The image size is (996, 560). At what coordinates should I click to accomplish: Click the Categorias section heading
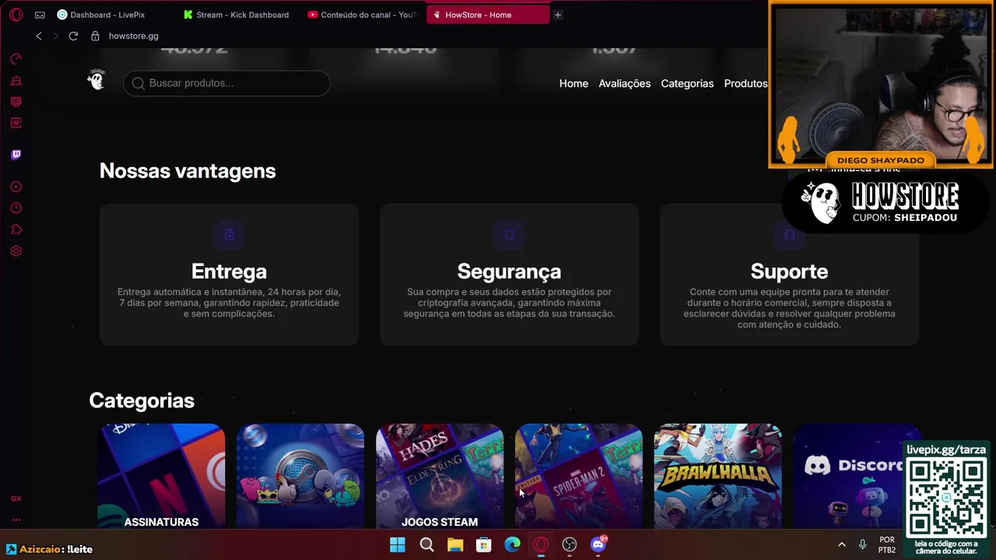(142, 401)
